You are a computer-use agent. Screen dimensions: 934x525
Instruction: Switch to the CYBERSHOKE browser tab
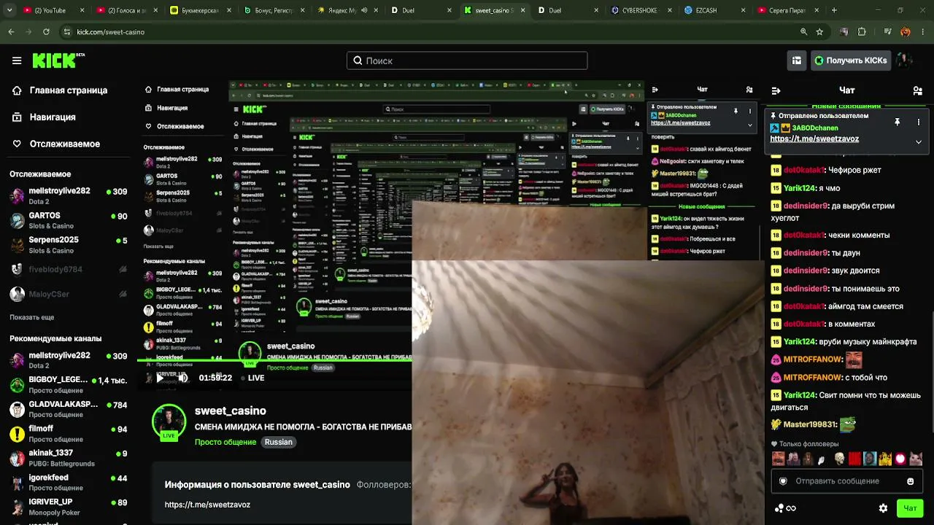[x=640, y=10]
